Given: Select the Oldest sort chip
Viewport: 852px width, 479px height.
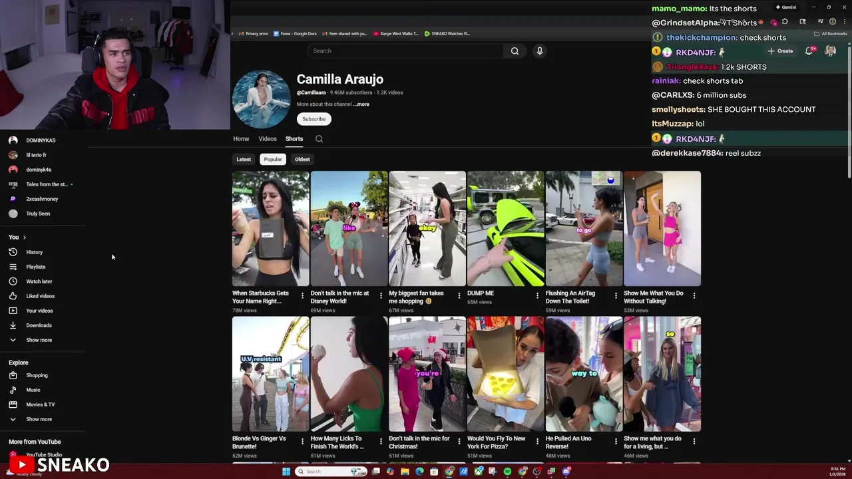Looking at the screenshot, I should pos(302,159).
